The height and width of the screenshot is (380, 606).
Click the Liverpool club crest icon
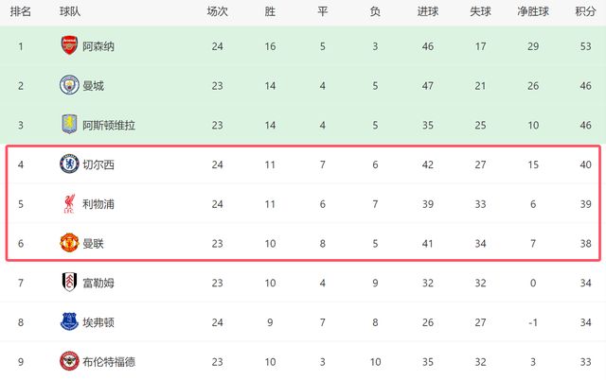(x=69, y=204)
